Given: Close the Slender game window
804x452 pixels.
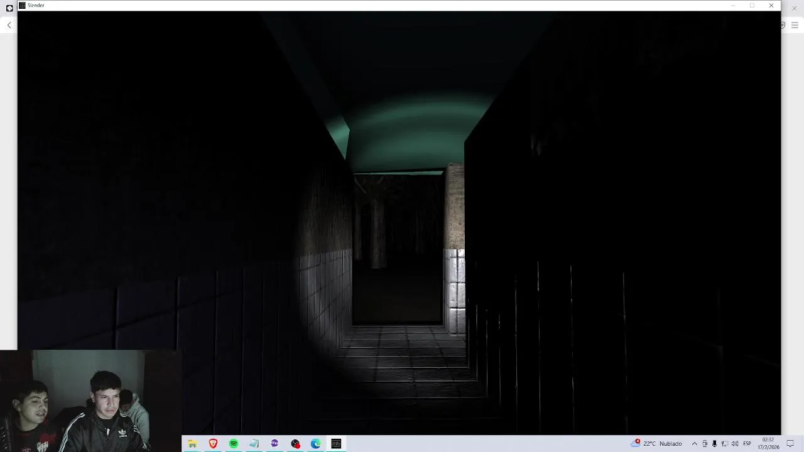Looking at the screenshot, I should (771, 6).
